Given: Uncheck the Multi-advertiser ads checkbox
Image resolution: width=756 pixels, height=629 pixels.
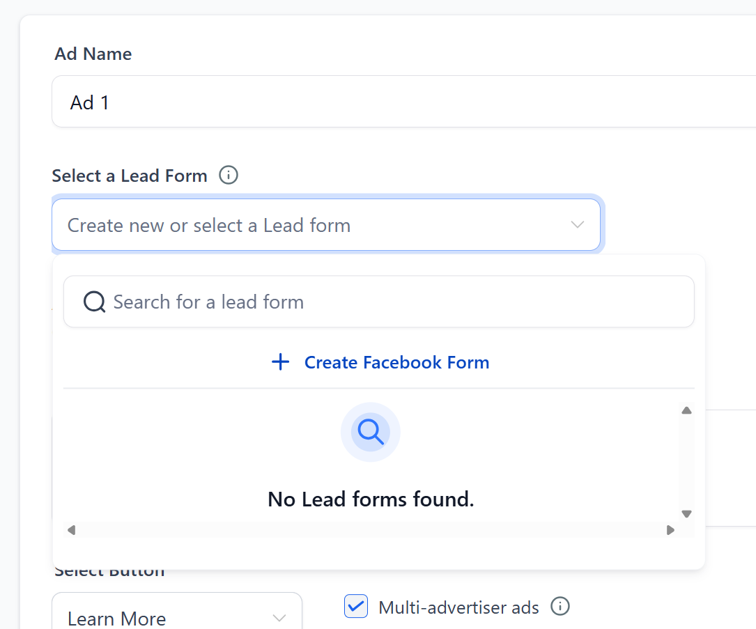Looking at the screenshot, I should pyautogui.click(x=355, y=606).
